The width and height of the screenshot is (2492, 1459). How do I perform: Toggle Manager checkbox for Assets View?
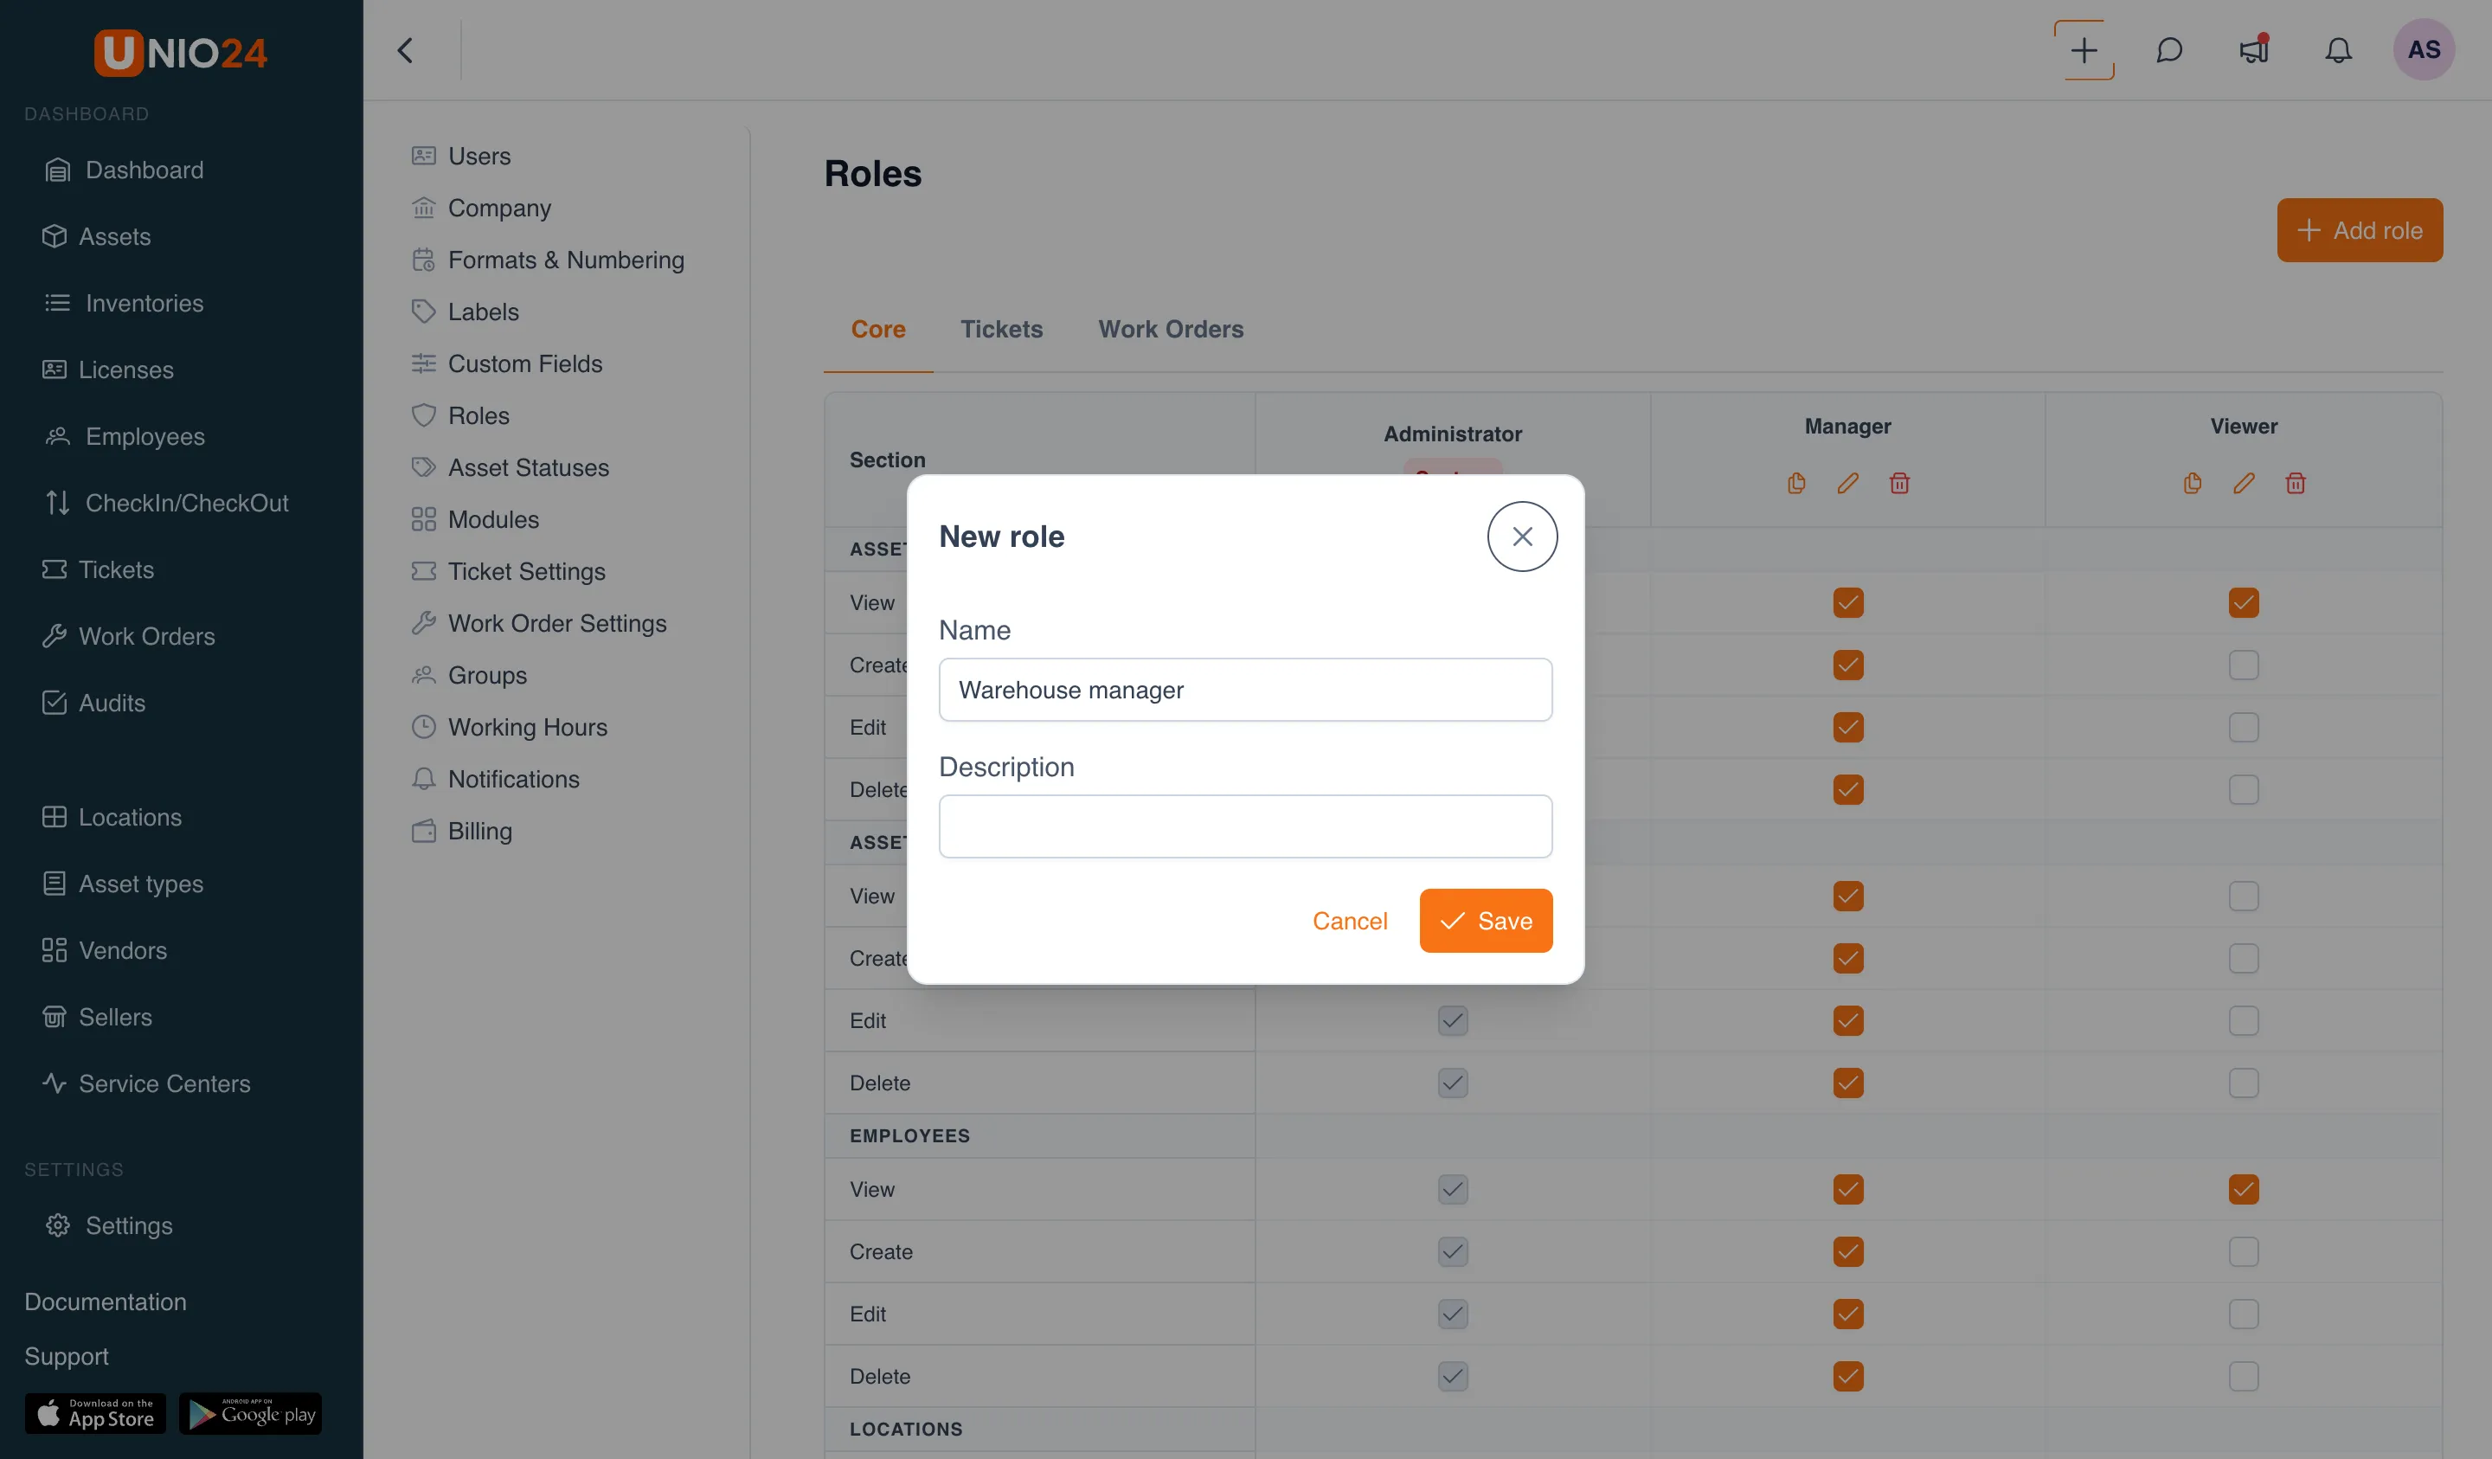1847,602
